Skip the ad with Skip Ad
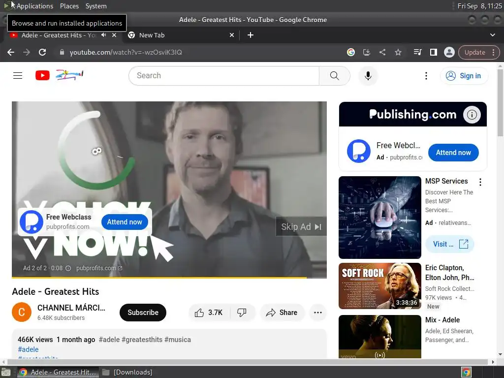 (301, 227)
